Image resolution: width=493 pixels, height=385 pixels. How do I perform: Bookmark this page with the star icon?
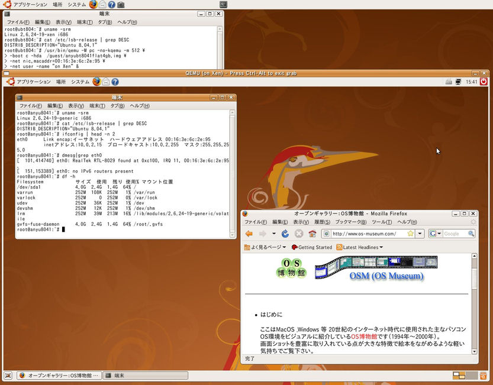pyautogui.click(x=410, y=234)
